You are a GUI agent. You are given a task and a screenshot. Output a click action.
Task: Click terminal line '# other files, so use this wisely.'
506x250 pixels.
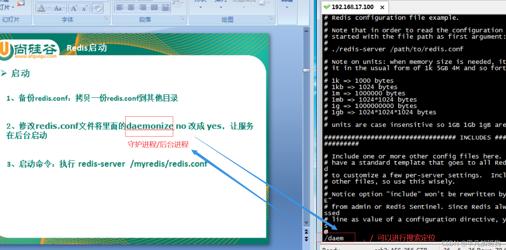point(390,181)
